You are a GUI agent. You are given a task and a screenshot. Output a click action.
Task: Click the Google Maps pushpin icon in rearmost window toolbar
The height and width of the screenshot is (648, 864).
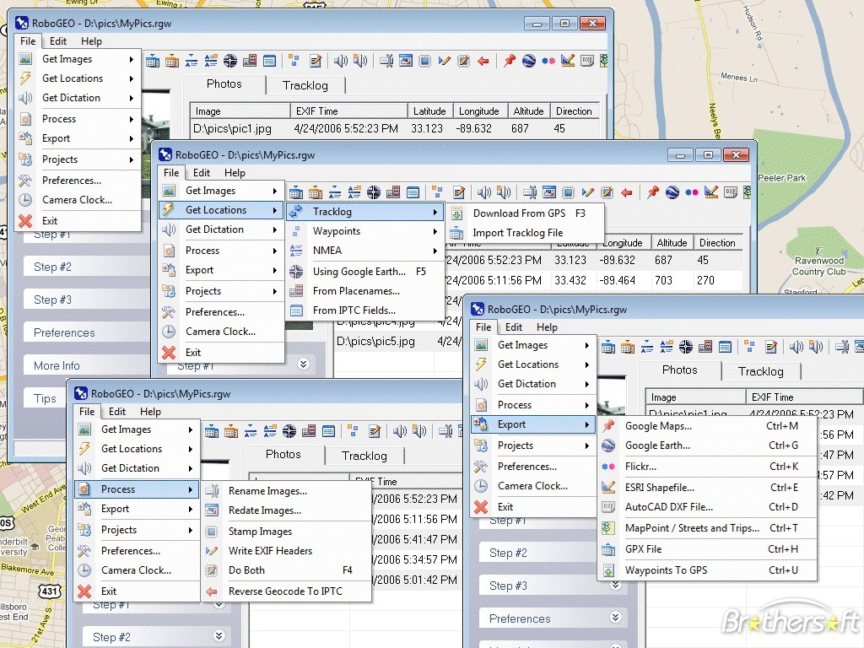(x=509, y=61)
